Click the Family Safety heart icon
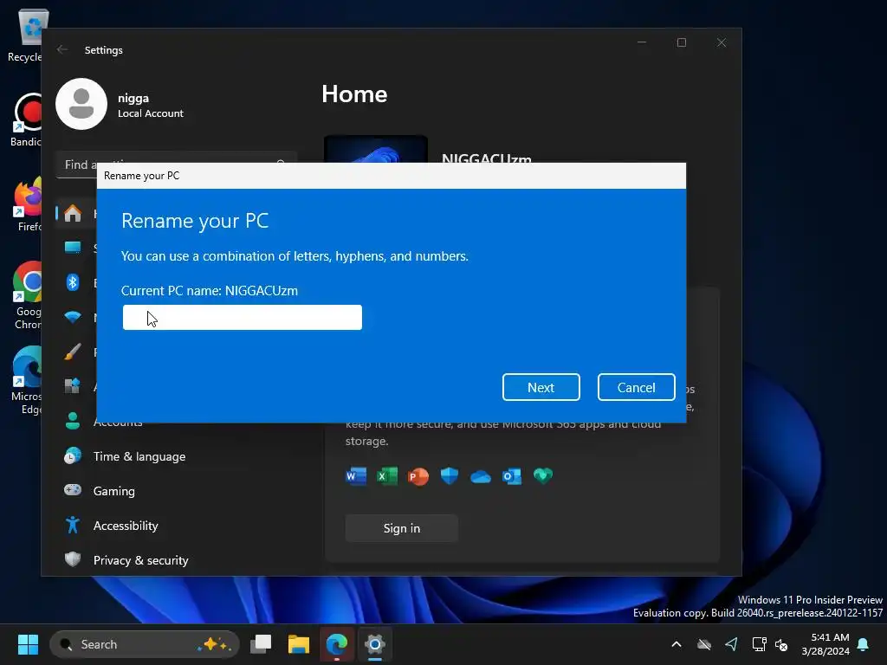The image size is (887, 665). tap(543, 476)
